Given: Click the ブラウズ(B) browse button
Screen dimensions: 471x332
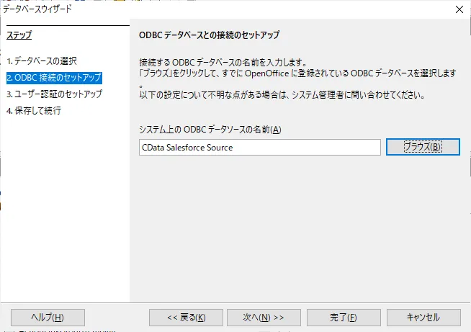Looking at the screenshot, I should (422, 147).
